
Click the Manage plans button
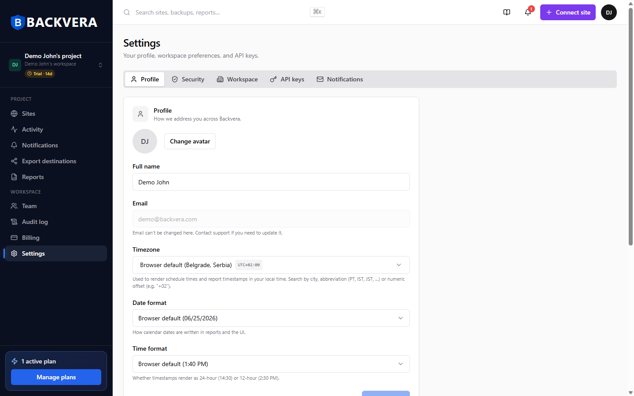(56, 377)
